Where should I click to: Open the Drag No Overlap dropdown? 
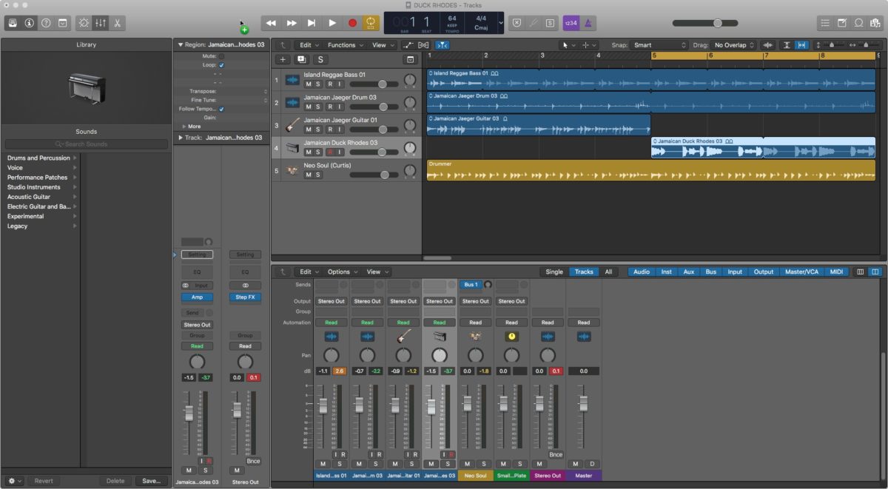click(734, 45)
